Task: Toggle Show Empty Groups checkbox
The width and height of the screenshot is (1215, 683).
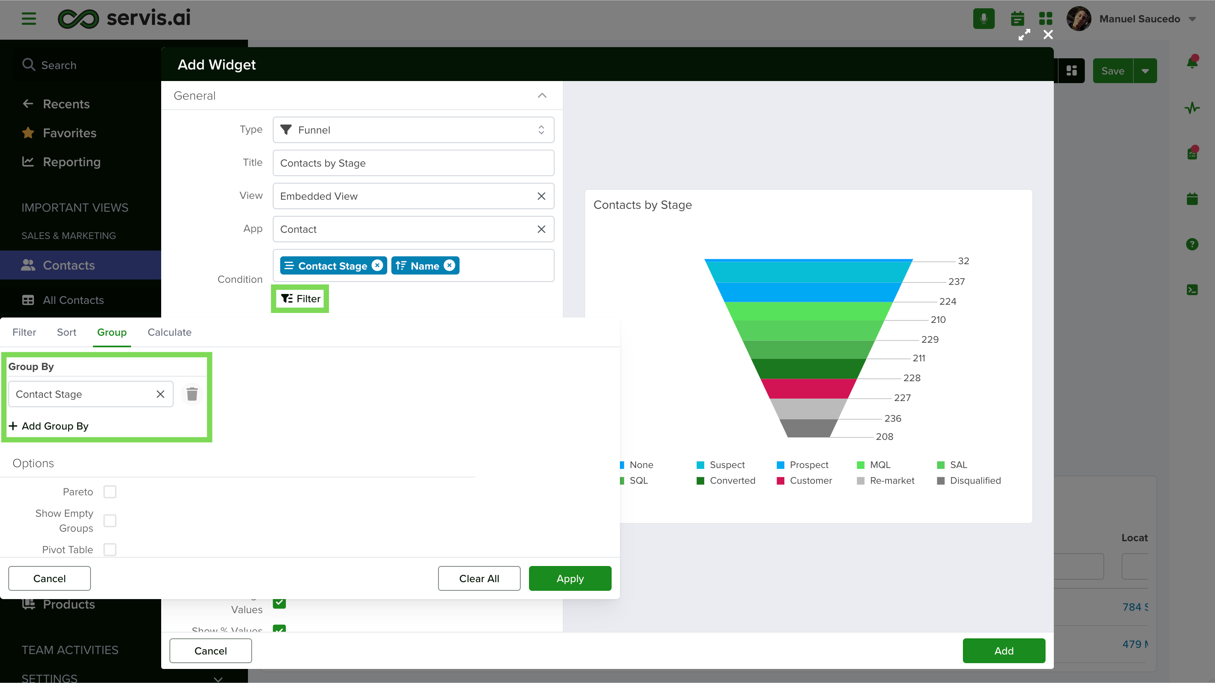Action: [x=110, y=521]
